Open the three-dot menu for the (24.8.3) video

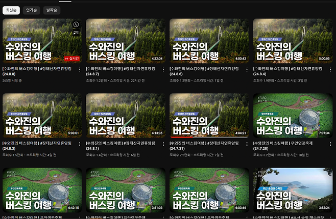[80, 144]
